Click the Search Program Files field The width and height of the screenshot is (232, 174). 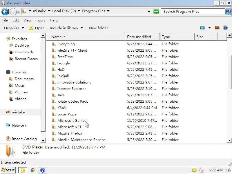tap(193, 12)
